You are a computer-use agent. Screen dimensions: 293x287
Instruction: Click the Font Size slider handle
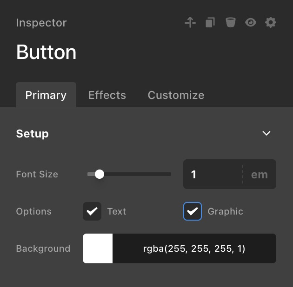coord(99,174)
